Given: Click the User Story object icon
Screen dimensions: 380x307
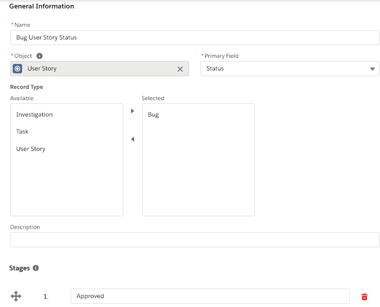Looking at the screenshot, I should point(17,69).
